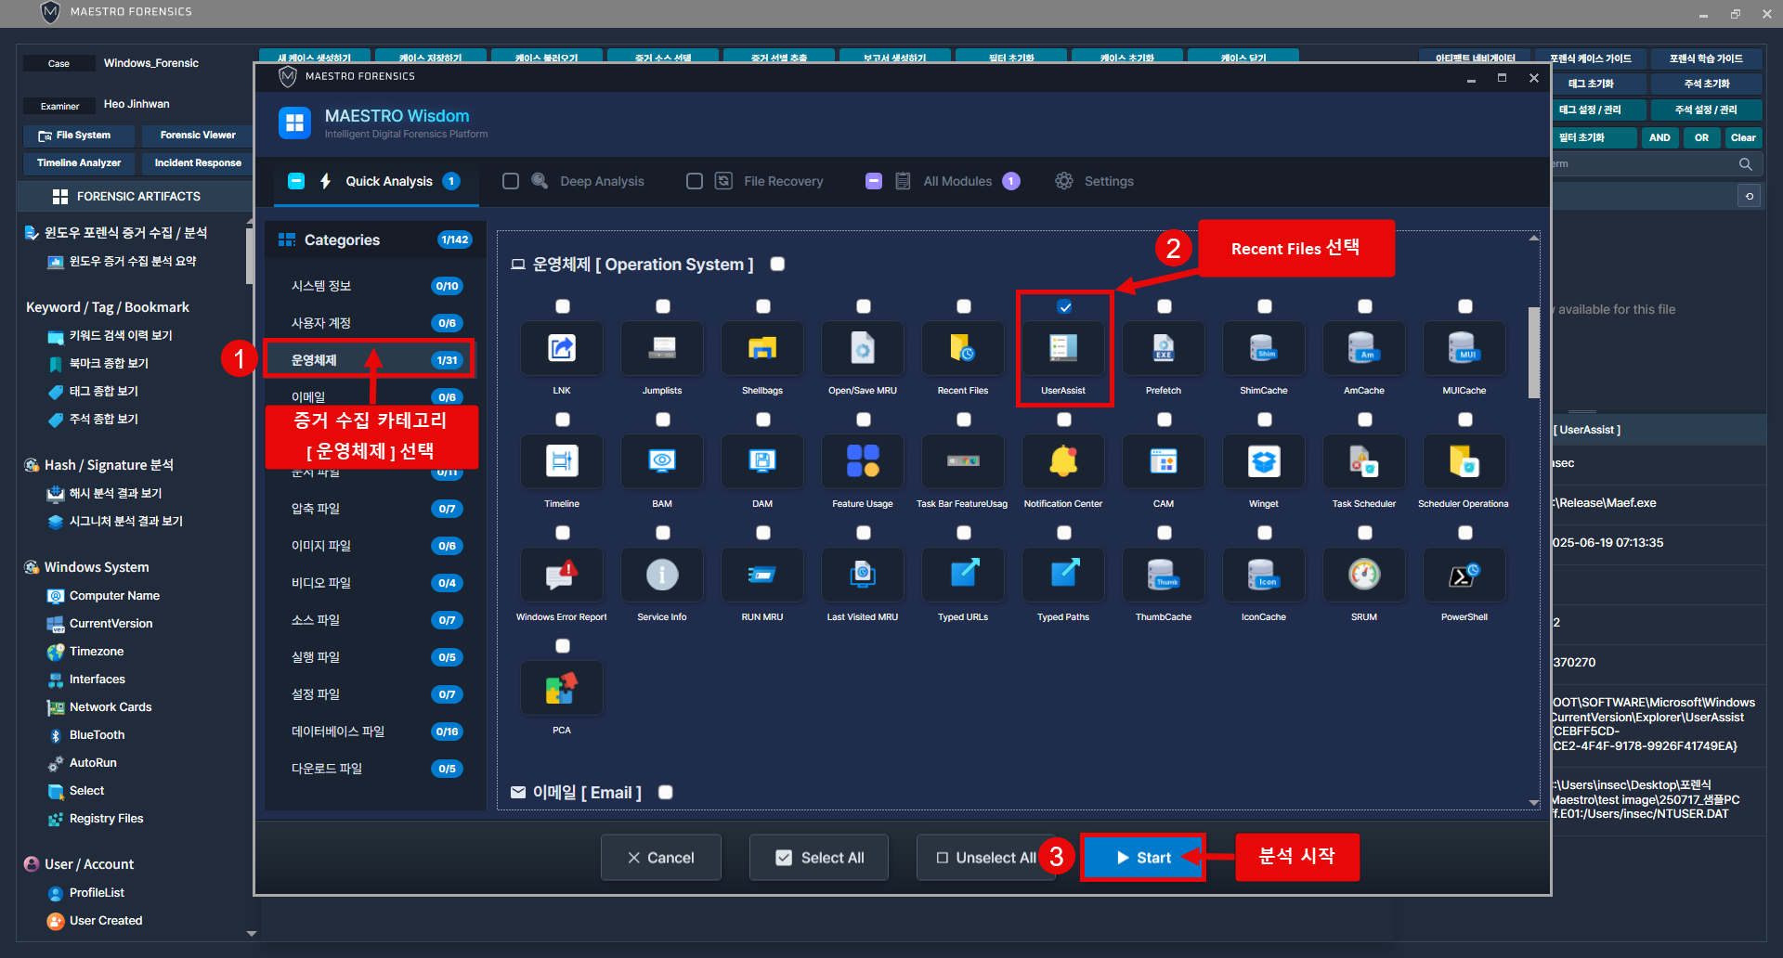Select the Prefetch artifact icon
Image resolution: width=1783 pixels, height=958 pixels.
tap(1164, 348)
